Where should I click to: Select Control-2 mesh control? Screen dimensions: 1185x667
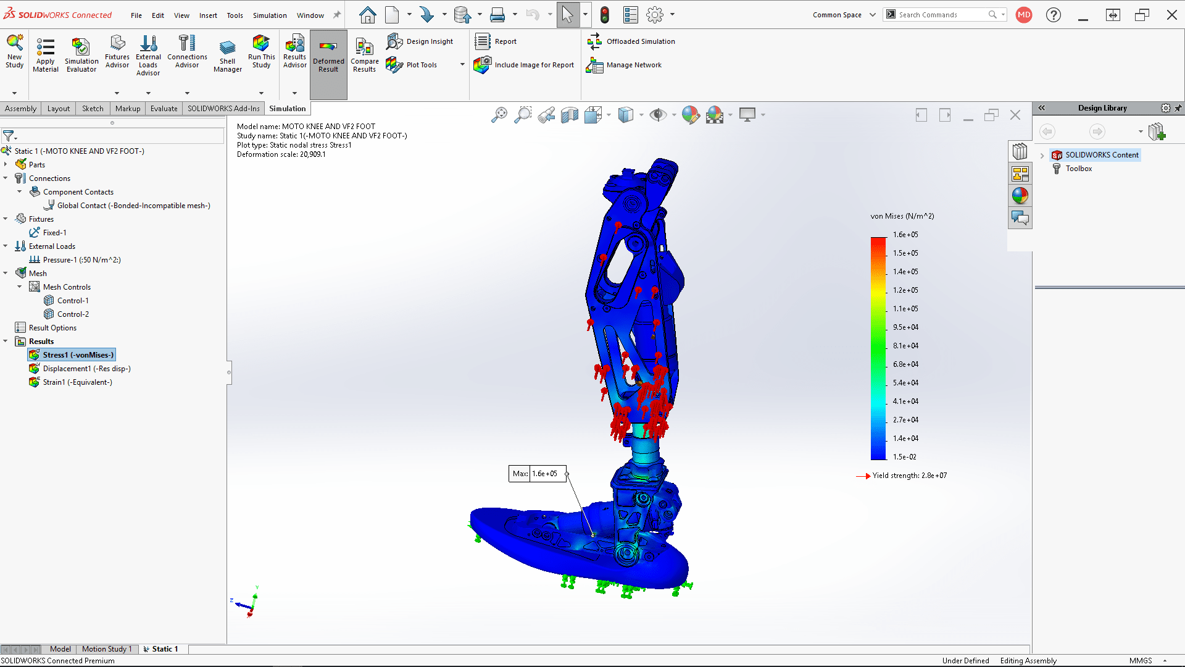[66, 314]
